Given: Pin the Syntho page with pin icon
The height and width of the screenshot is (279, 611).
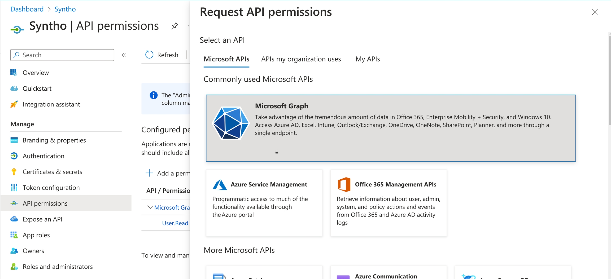Looking at the screenshot, I should click(174, 26).
